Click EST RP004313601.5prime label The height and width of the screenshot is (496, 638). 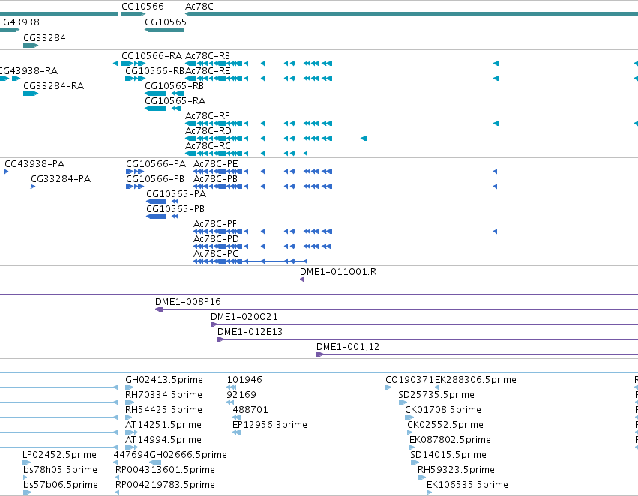[x=165, y=470]
